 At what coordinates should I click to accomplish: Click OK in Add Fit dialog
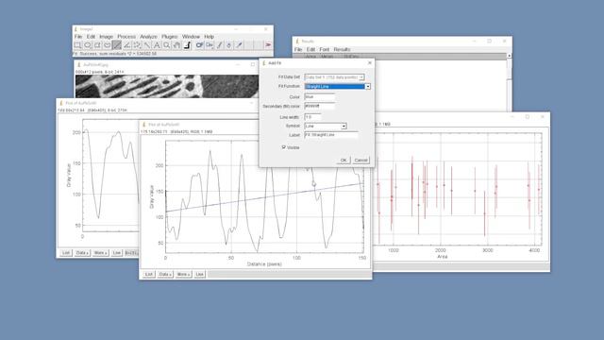coord(344,160)
